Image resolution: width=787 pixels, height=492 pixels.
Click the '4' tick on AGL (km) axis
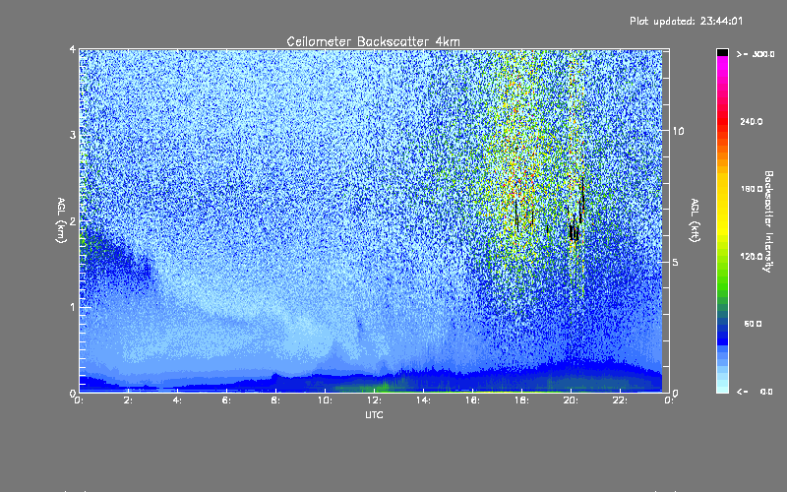point(73,49)
